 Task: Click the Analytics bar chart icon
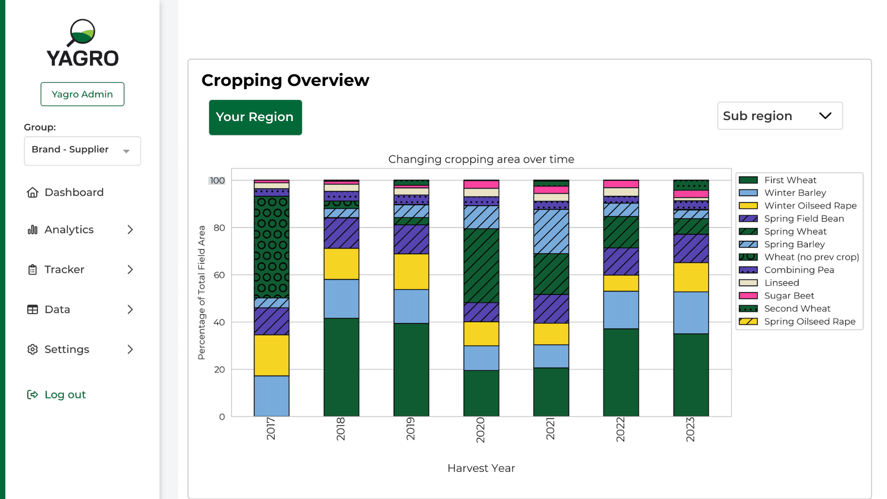click(x=32, y=230)
